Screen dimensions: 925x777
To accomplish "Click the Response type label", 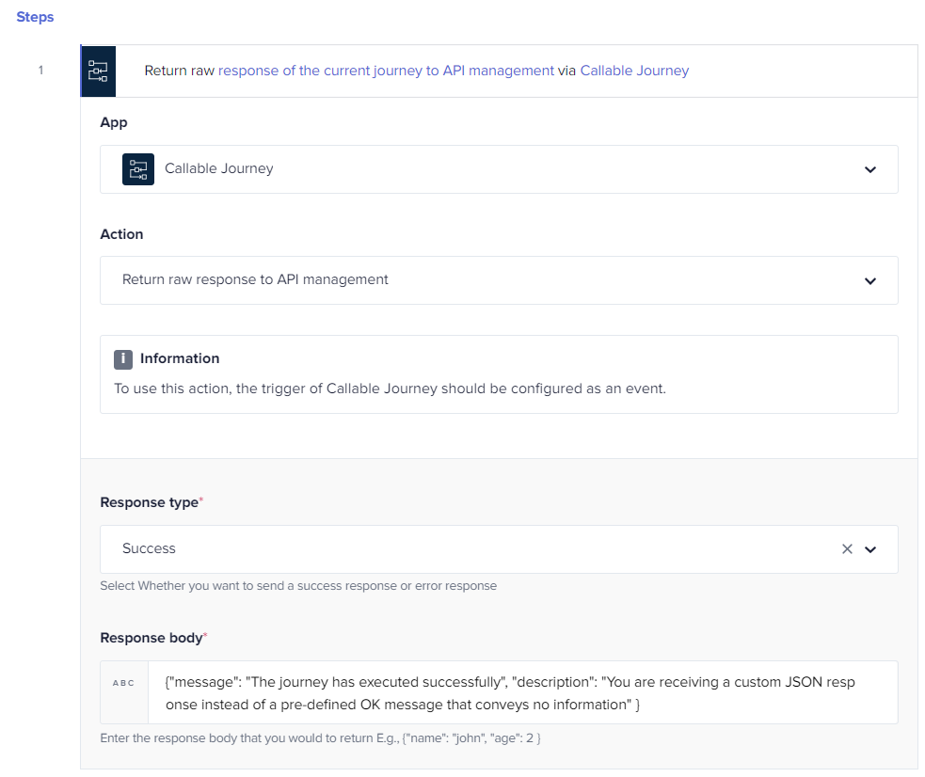I will [x=150, y=502].
